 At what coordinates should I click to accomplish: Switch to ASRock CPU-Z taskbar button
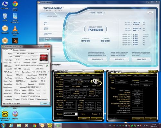pos(50,125)
